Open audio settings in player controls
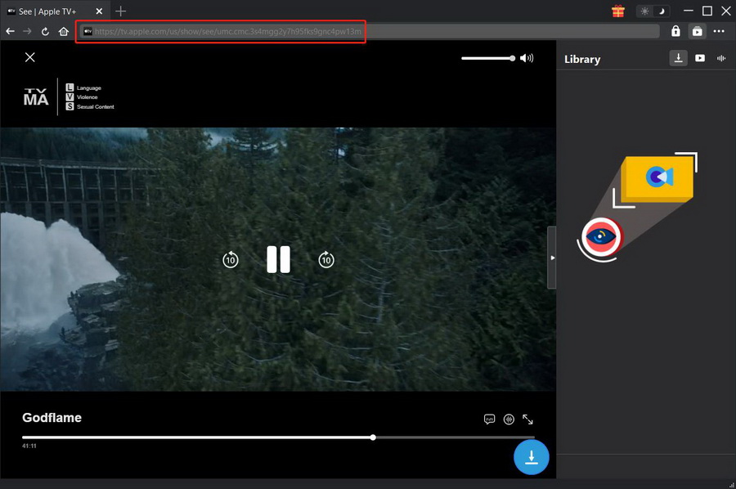 [x=509, y=419]
